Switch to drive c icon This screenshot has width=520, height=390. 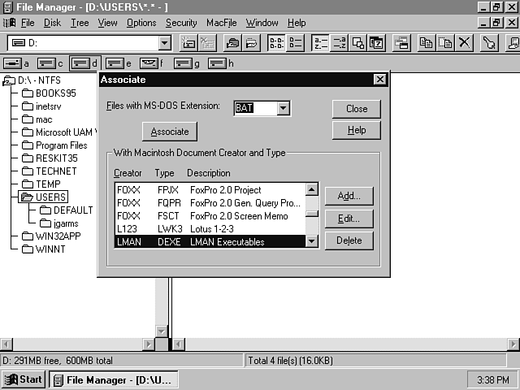click(x=50, y=63)
